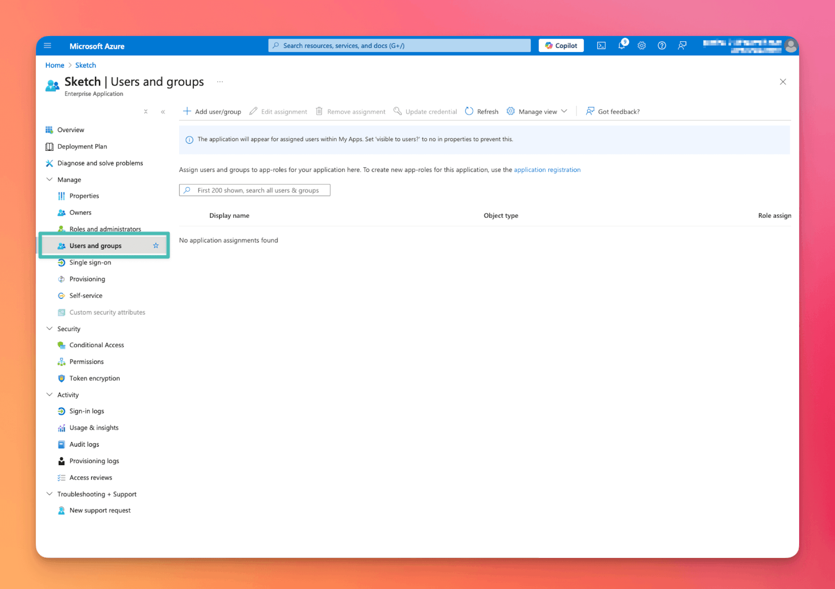The image size is (835, 589).
Task: Collapse the Security section
Action: (50, 329)
